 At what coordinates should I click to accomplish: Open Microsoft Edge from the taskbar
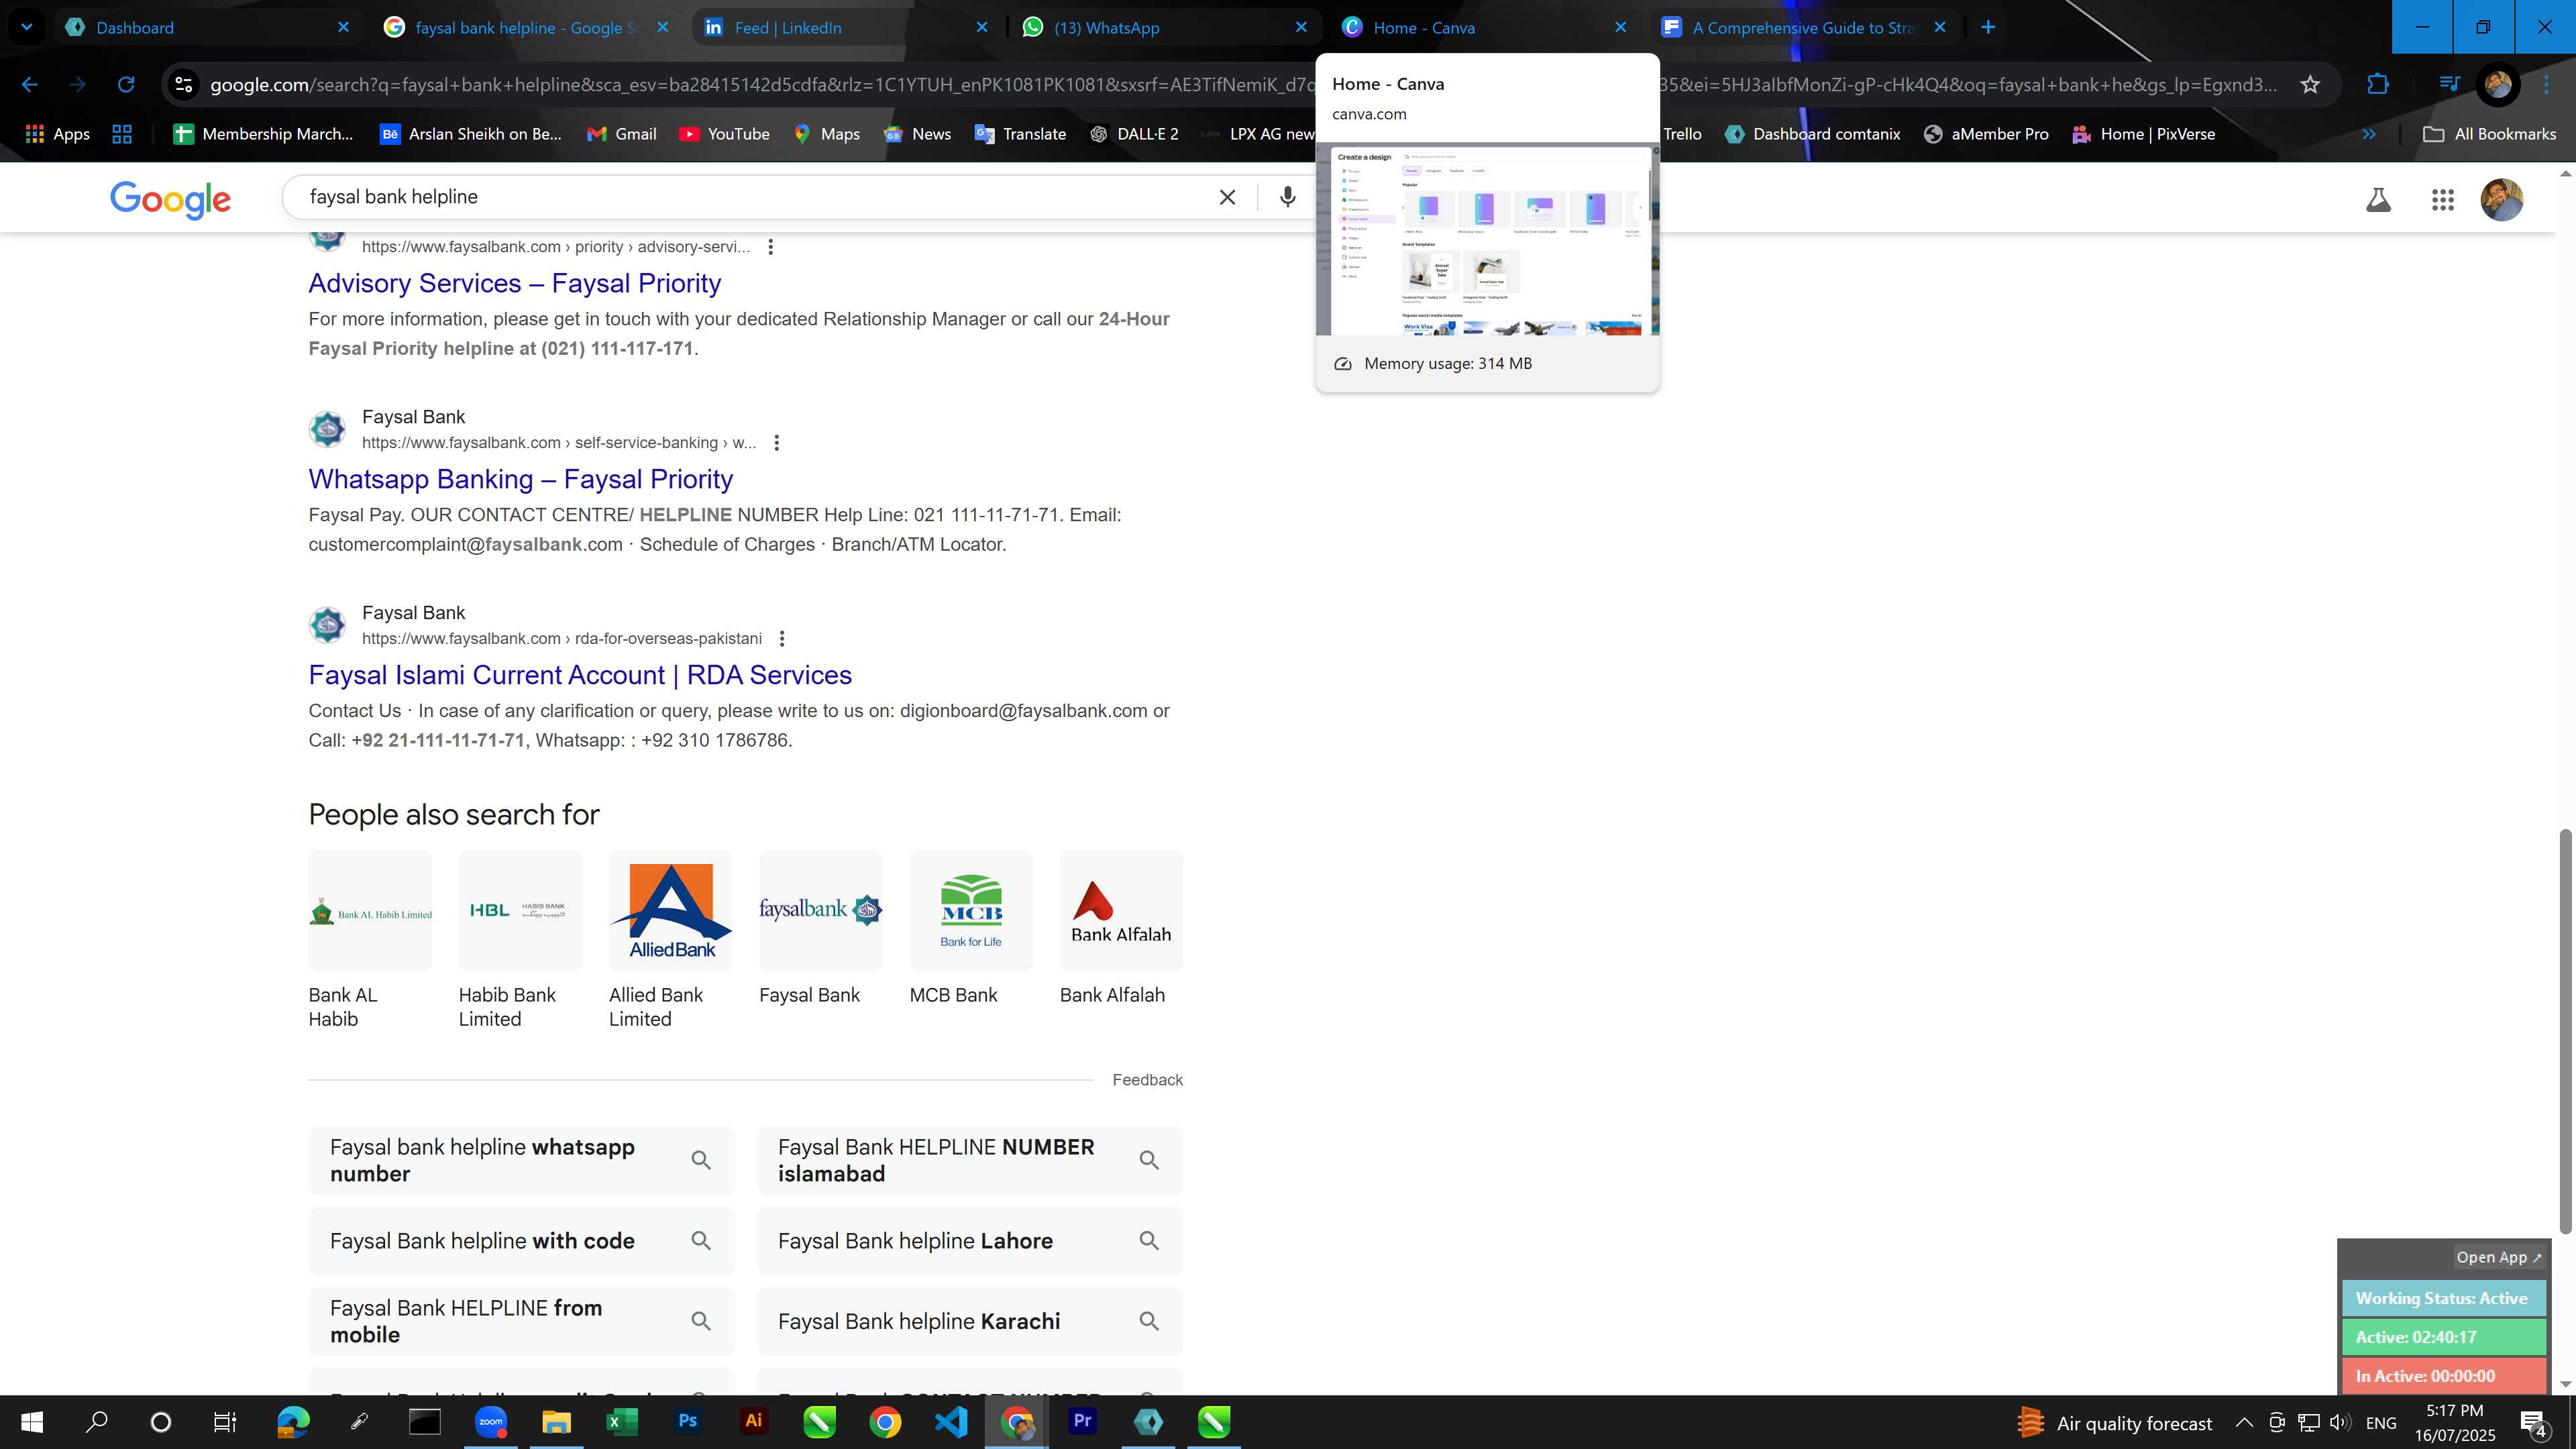[292, 1421]
